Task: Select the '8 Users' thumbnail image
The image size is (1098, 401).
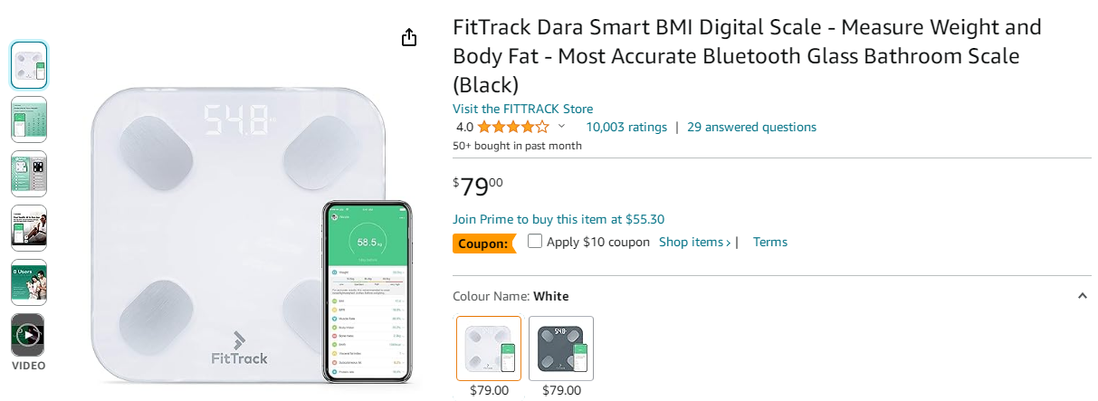Action: tap(29, 282)
